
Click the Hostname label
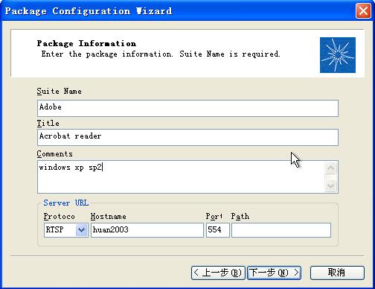[108, 216]
